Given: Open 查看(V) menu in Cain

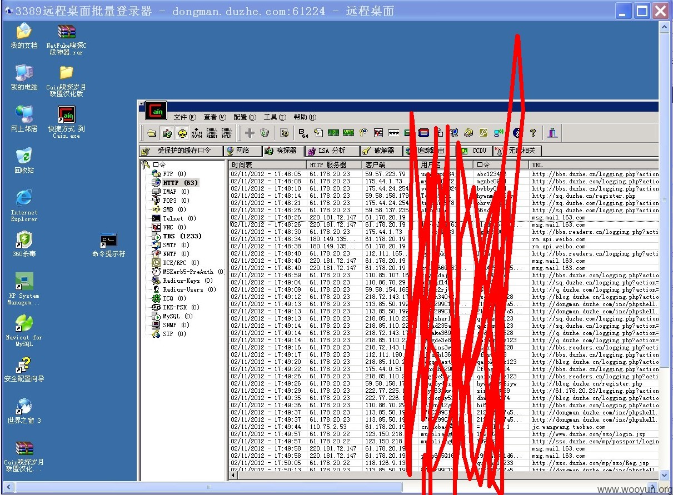Looking at the screenshot, I should (215, 117).
